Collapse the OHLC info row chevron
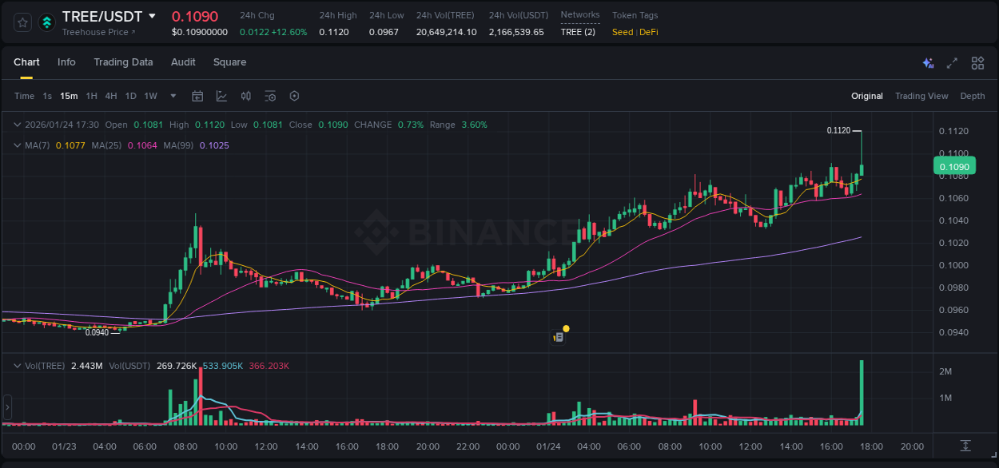This screenshot has height=468, width=999. (x=17, y=125)
